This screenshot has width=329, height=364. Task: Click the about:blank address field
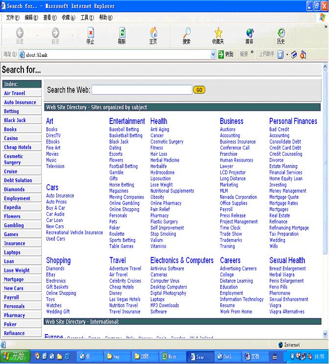pos(117,55)
